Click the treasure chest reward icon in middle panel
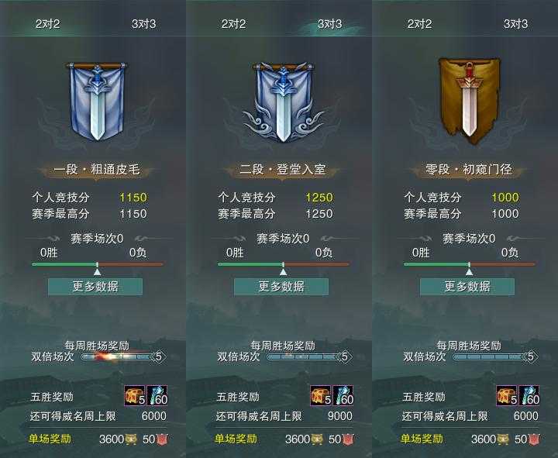558x458 pixels. tap(321, 396)
